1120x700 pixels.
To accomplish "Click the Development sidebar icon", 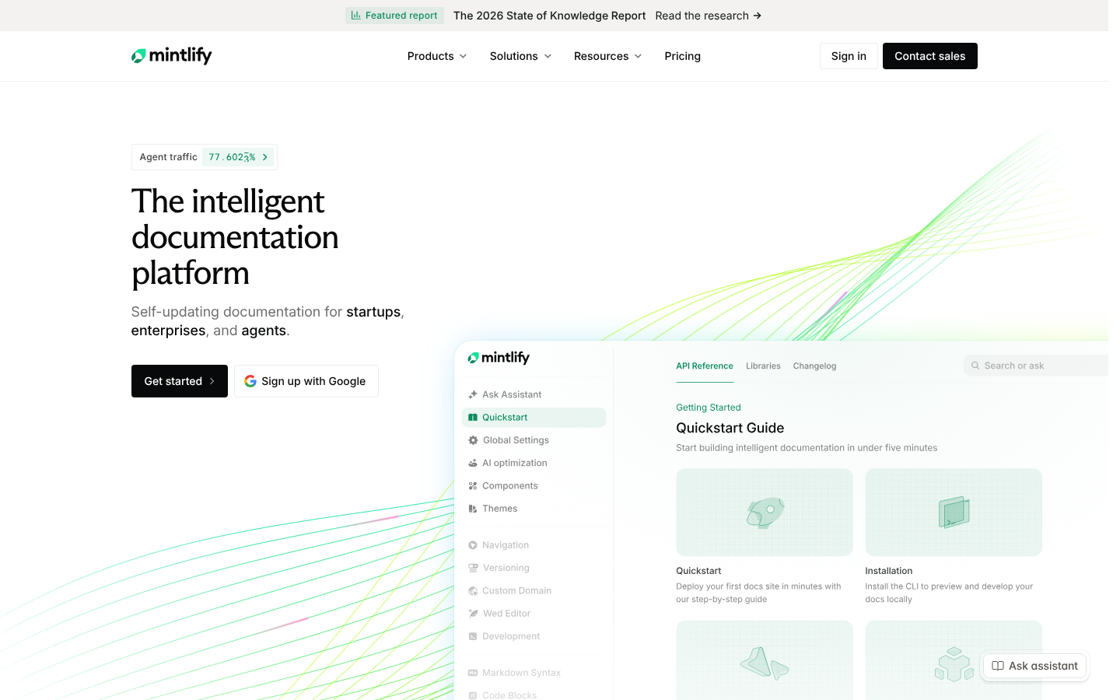I will 472,636.
